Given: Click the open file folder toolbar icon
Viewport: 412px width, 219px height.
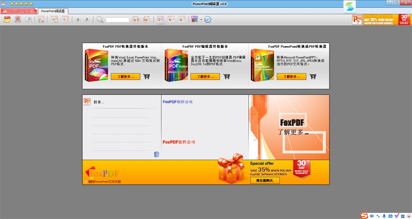Looking at the screenshot, I should coord(7,19).
